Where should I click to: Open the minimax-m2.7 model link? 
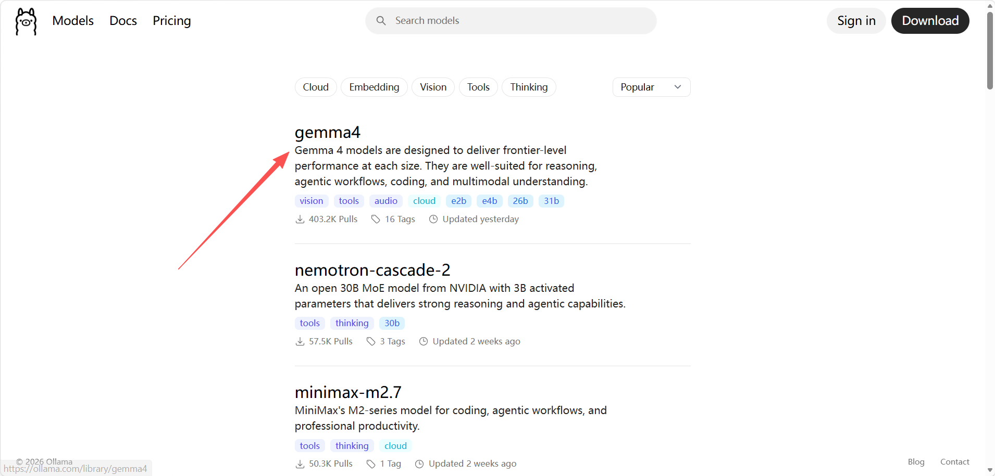coord(348,392)
